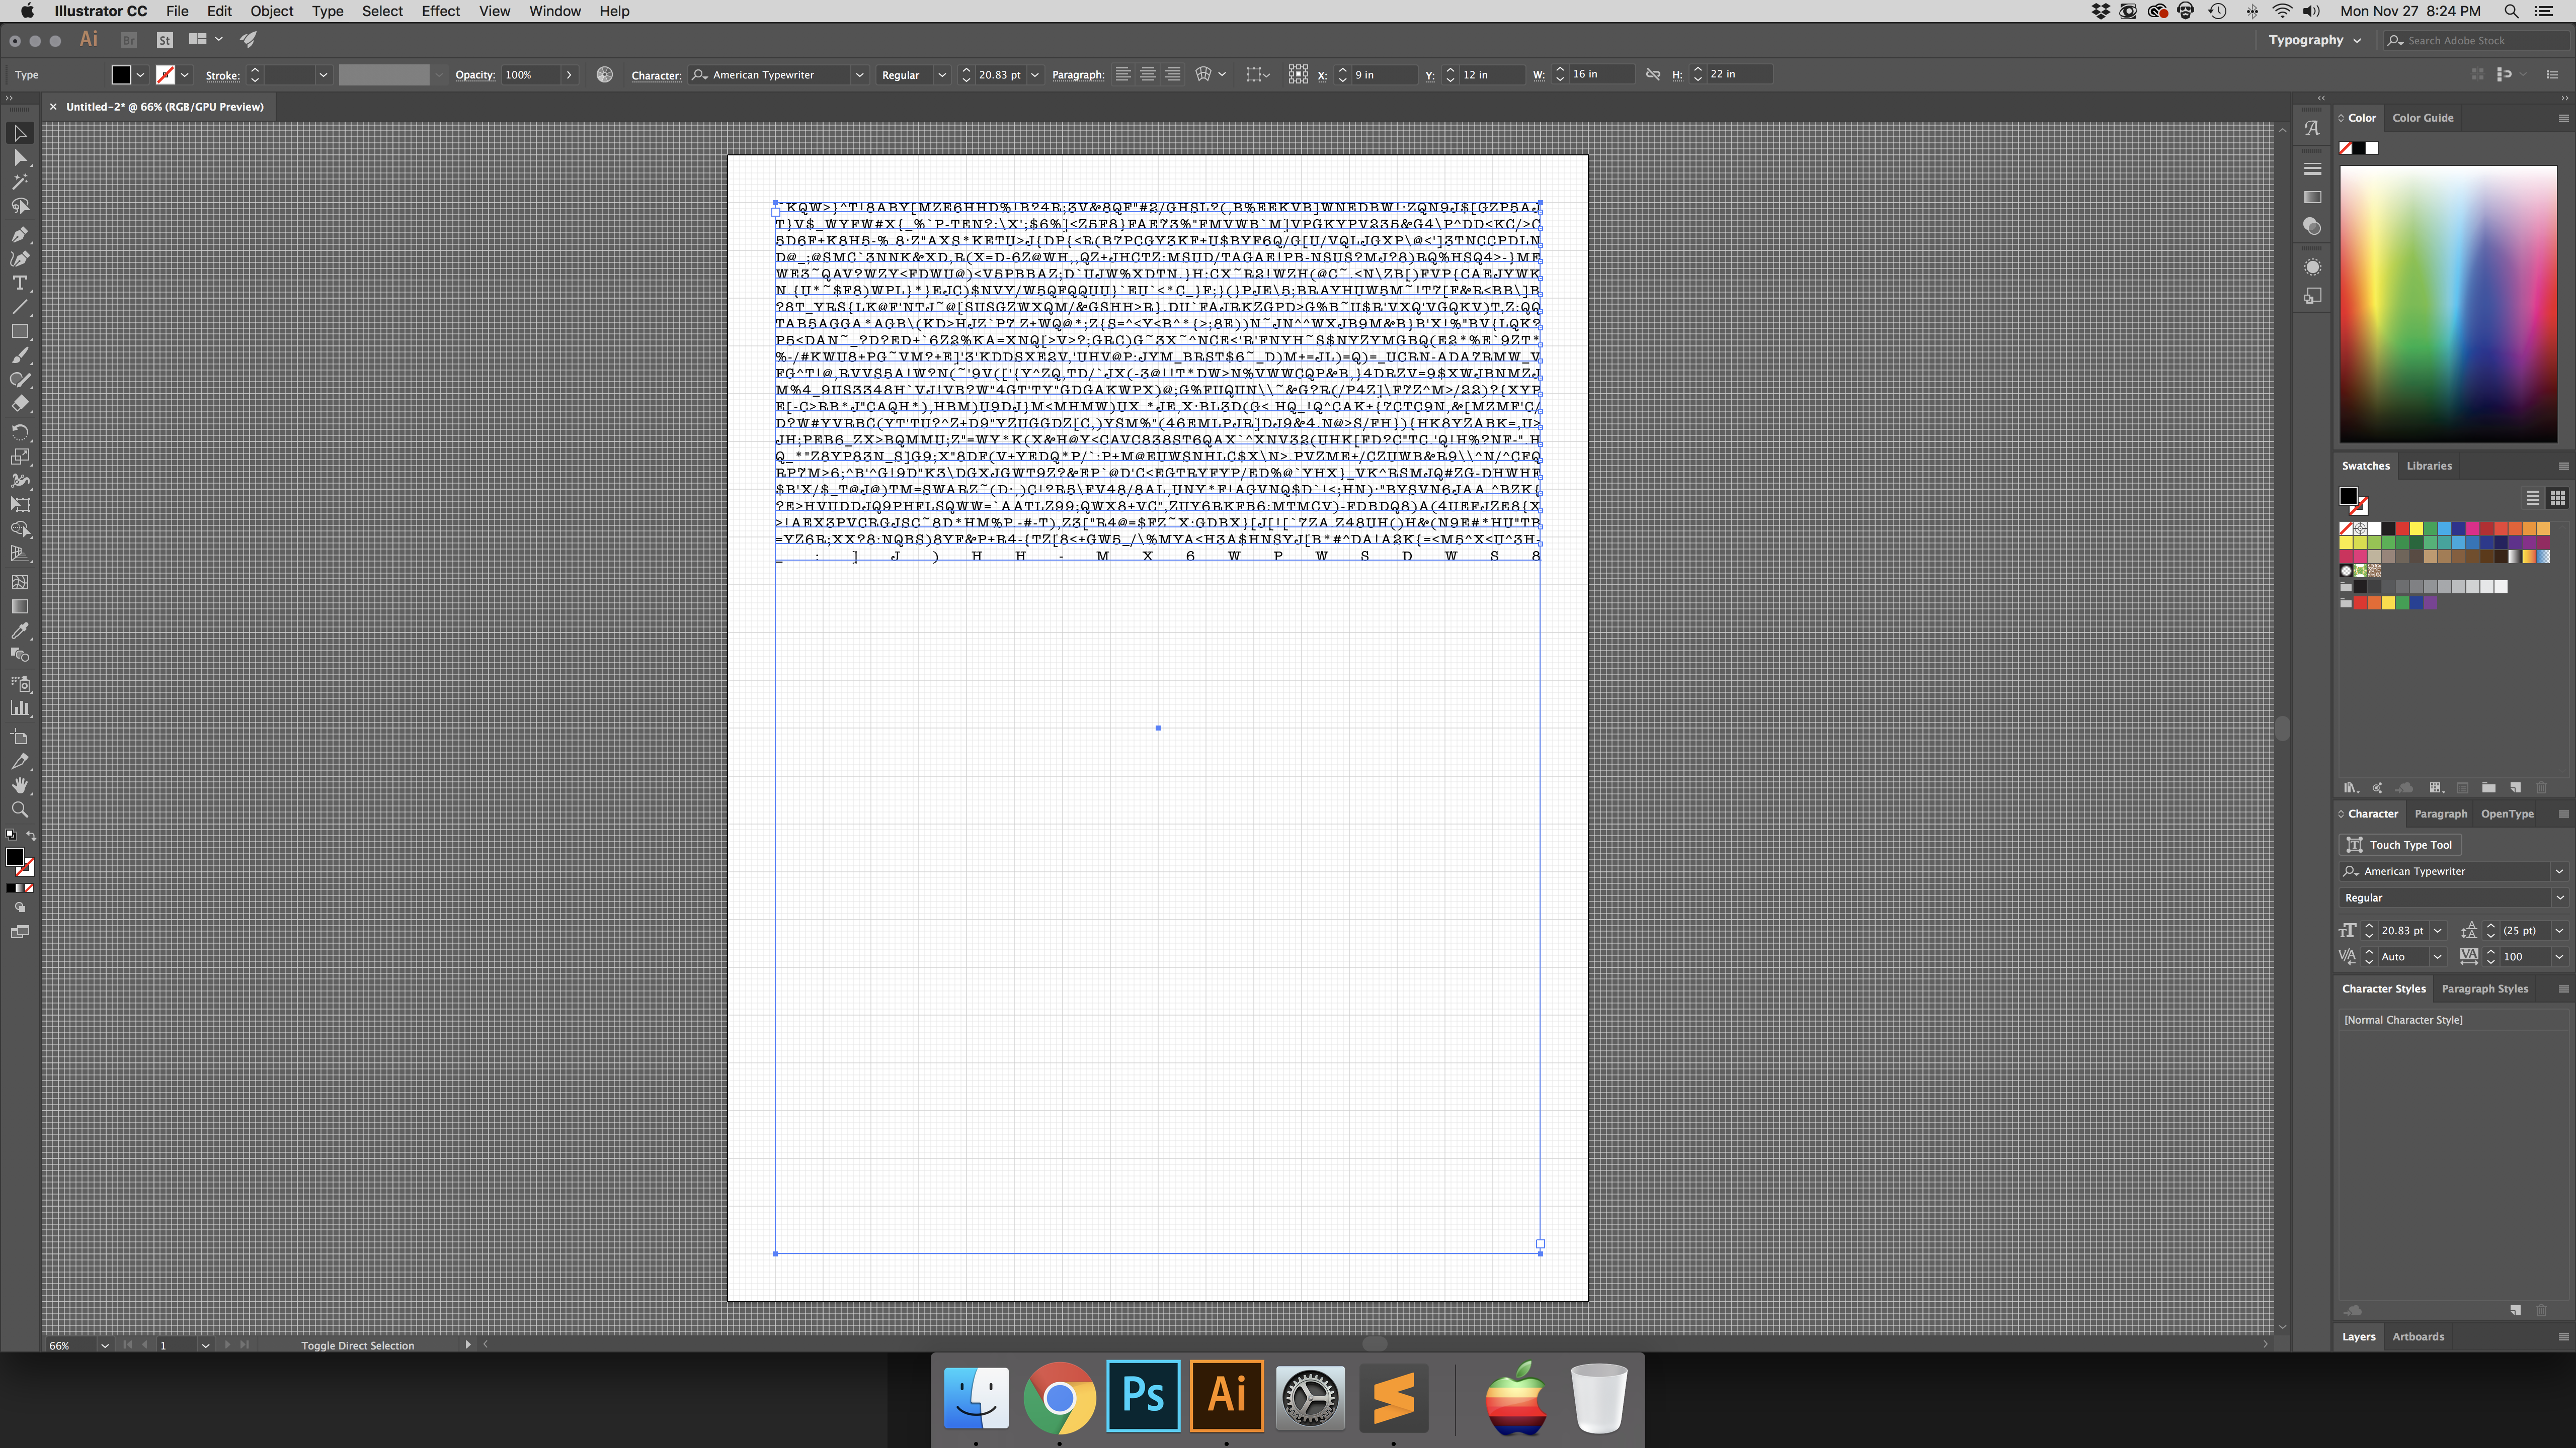Viewport: 2576px width, 1448px height.
Task: Open zoom level dropdown at 66%
Action: coord(104,1345)
